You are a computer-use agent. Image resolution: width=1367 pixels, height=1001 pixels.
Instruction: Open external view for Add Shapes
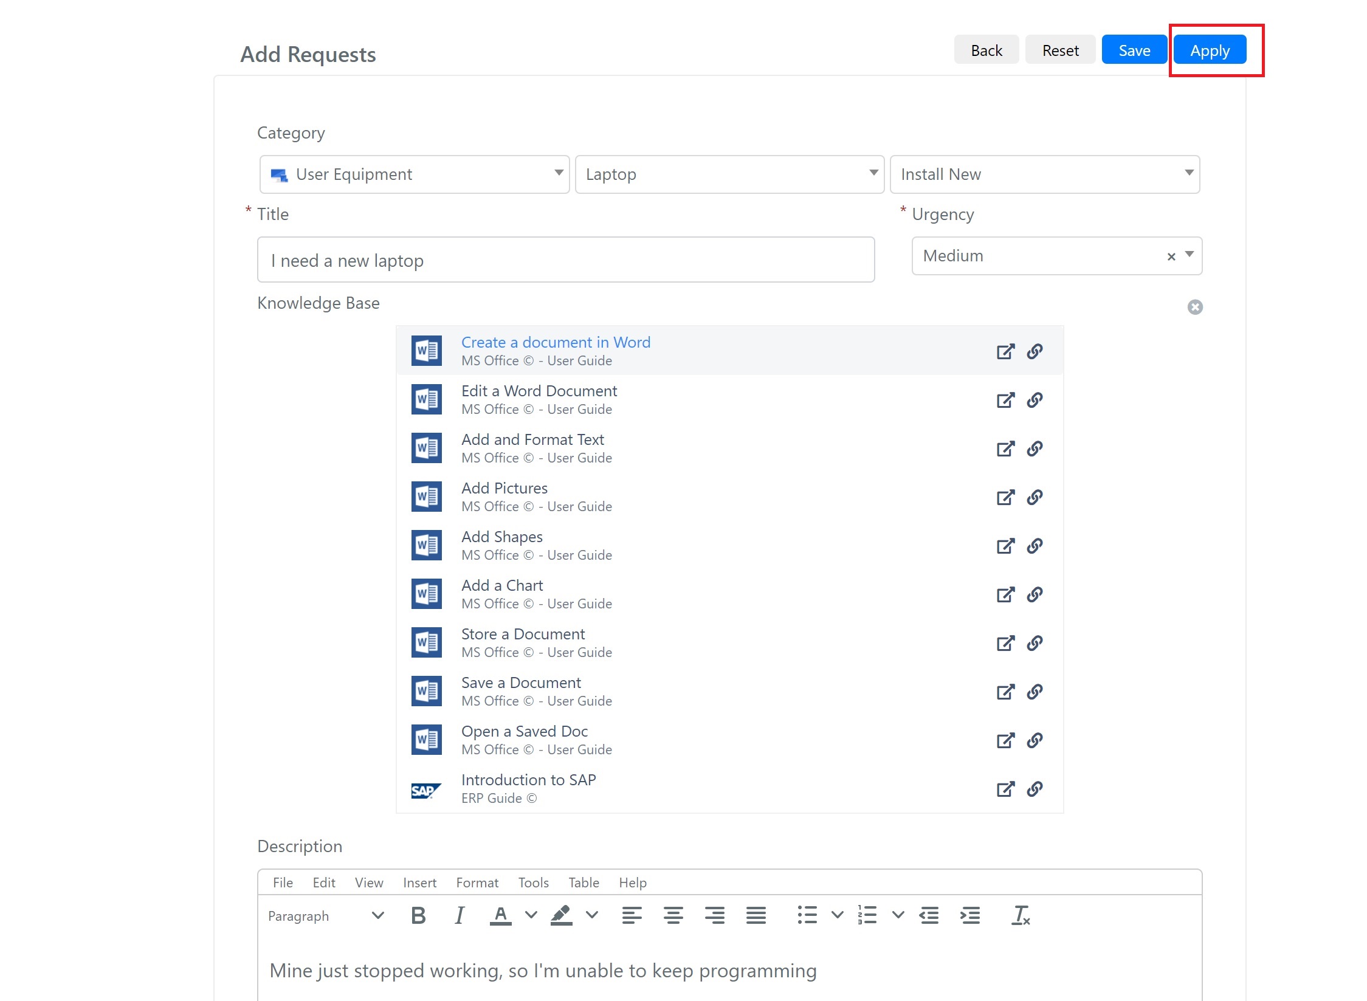coord(1005,546)
